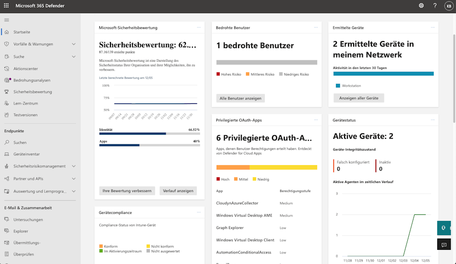Image resolution: width=456 pixels, height=264 pixels.
Task: Open Gerätestatus card options ellipsis
Action: click(433, 120)
